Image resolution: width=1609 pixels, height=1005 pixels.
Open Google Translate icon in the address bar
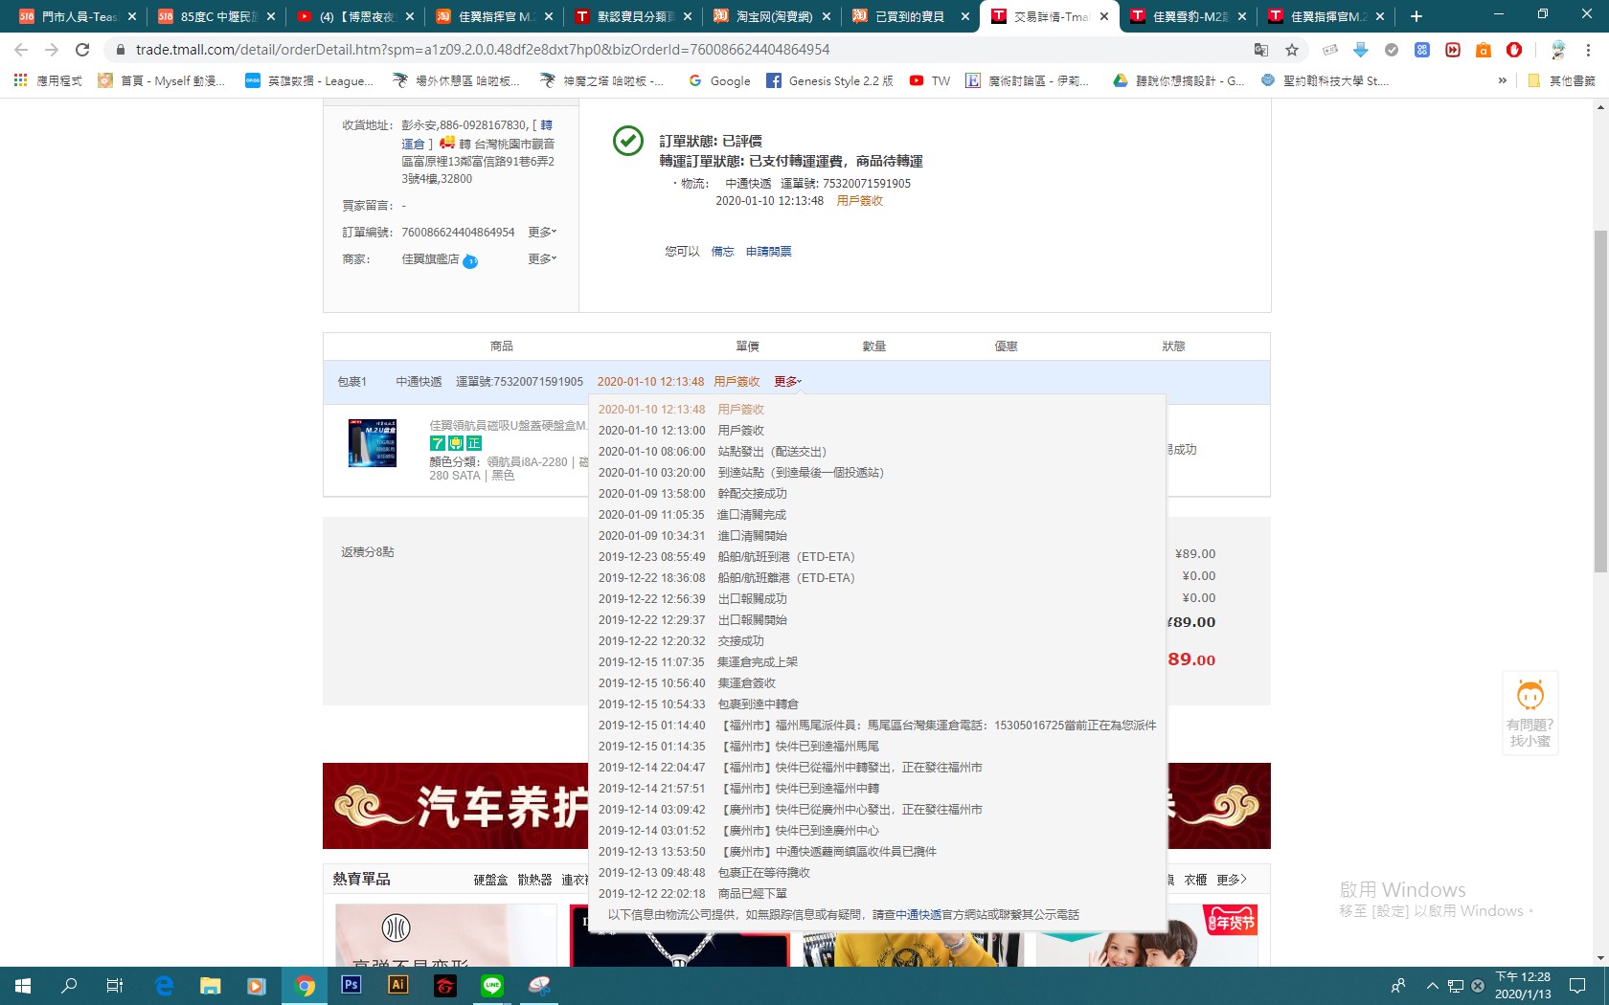1261,50
